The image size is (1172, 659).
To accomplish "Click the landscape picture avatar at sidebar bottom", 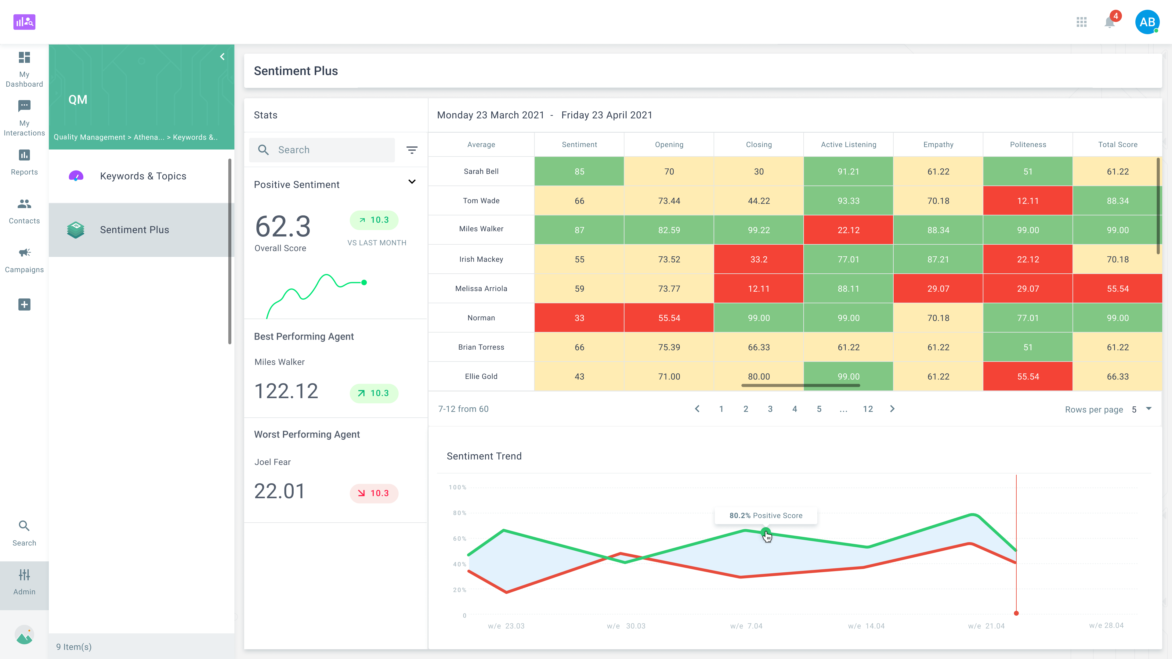I will click(24, 635).
